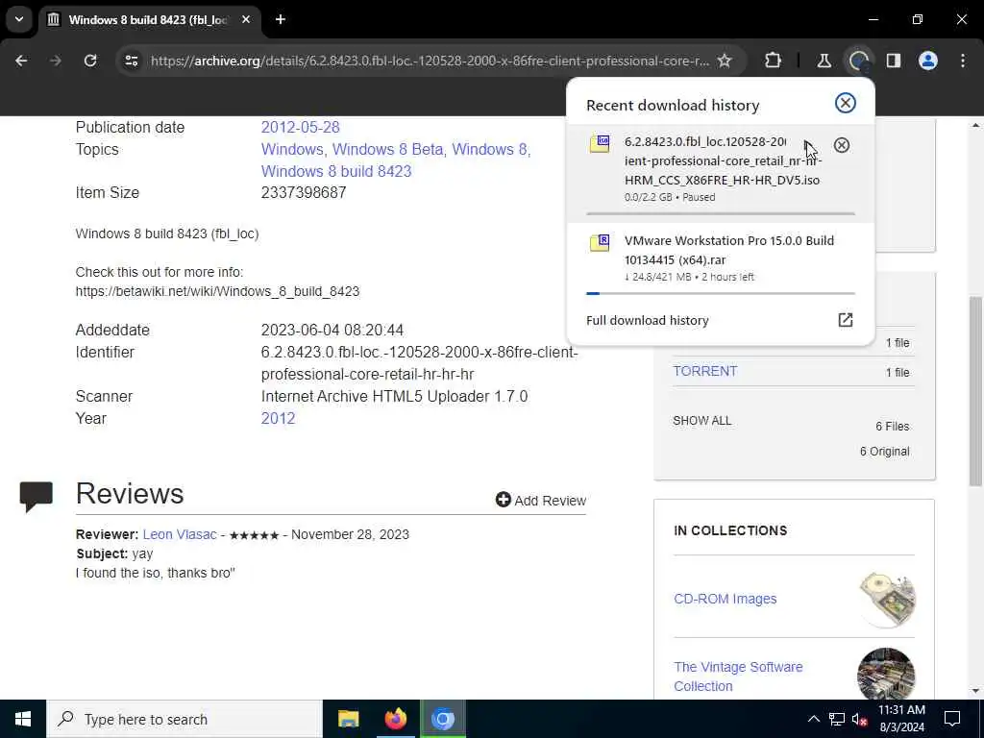
Task: Click the downloads progress icon in toolbar
Action: pos(858,61)
